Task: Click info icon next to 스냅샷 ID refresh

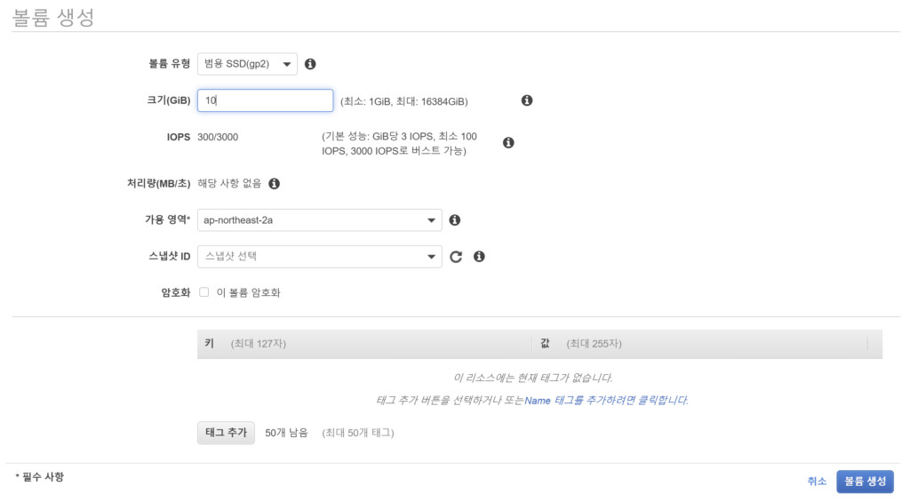Action: (x=479, y=257)
